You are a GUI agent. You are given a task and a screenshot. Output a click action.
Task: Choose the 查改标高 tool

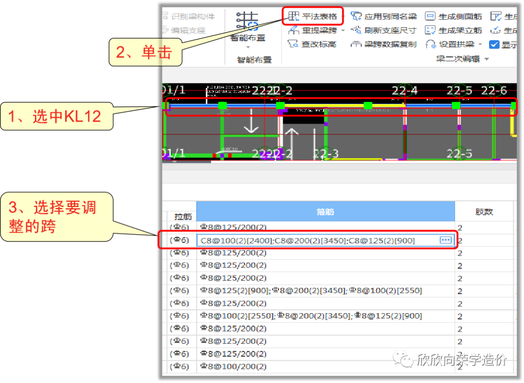click(312, 44)
